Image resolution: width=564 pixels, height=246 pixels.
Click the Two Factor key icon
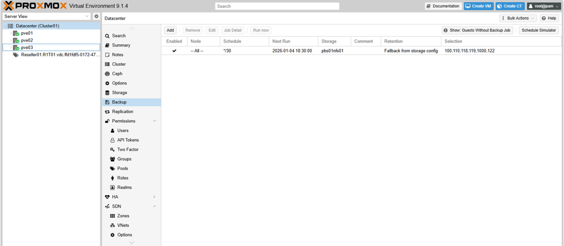point(112,150)
